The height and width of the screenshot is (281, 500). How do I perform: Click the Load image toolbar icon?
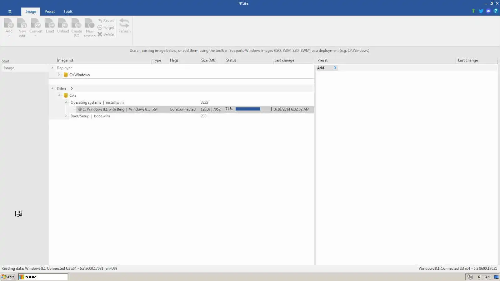pyautogui.click(x=50, y=23)
